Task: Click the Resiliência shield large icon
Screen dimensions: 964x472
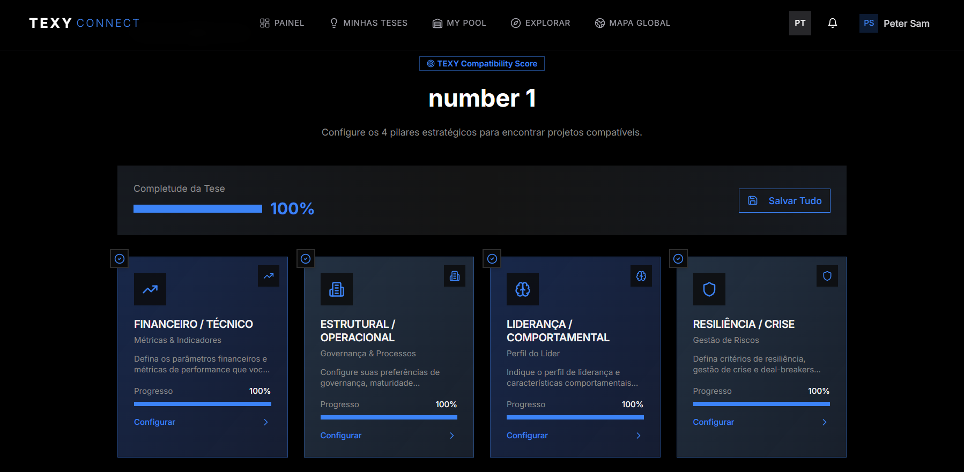Action: pos(709,289)
